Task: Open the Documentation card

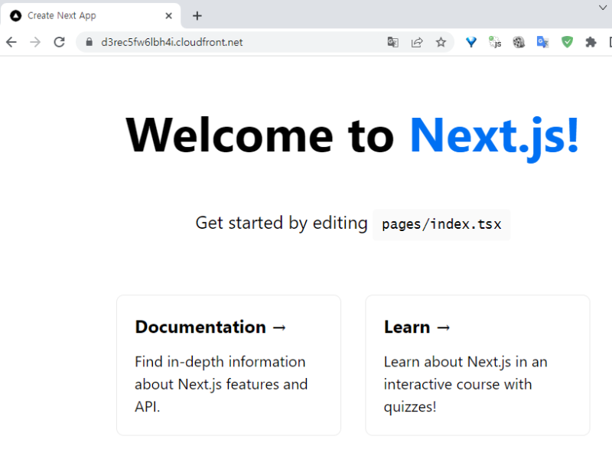Action: point(229,365)
